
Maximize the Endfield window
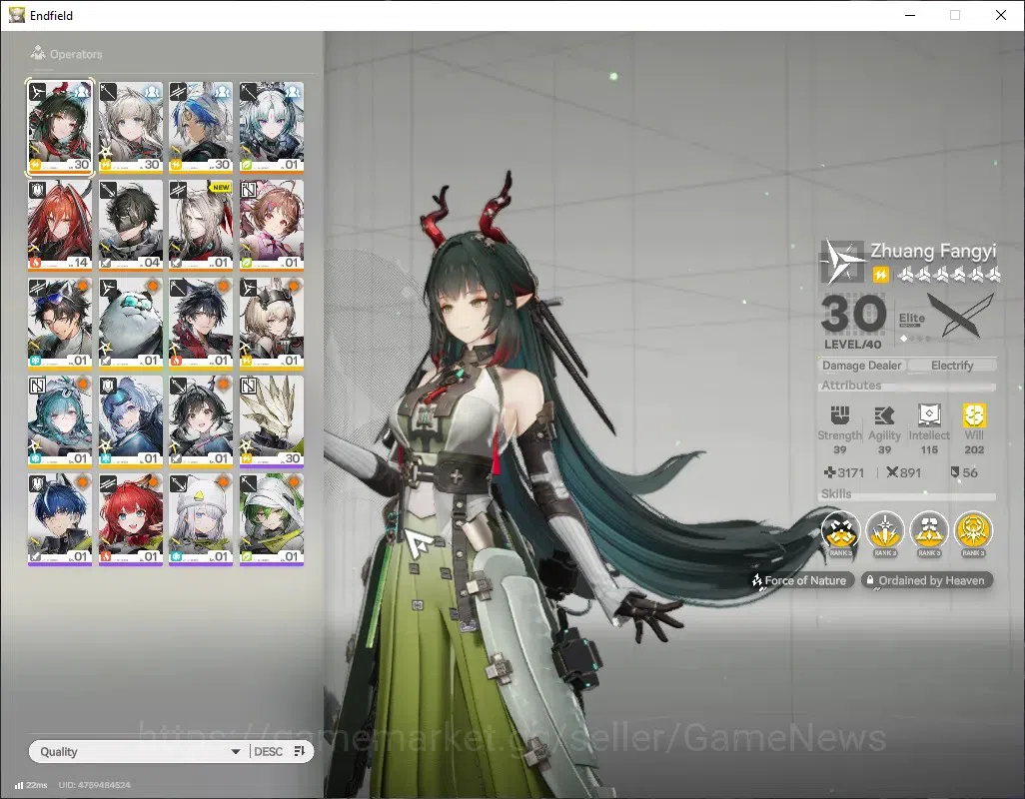tap(955, 15)
